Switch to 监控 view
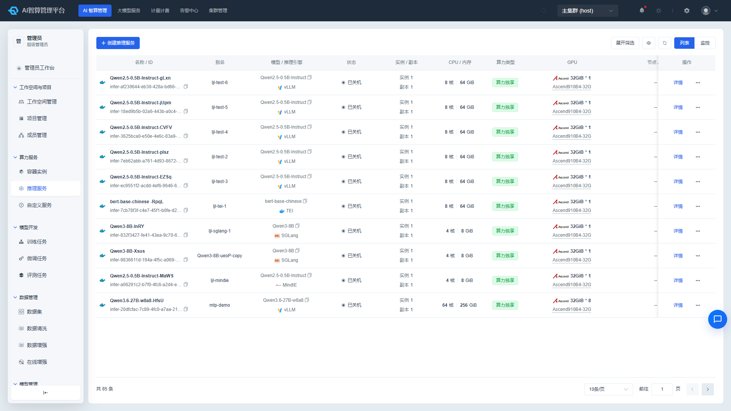The height and width of the screenshot is (411, 731). (705, 43)
